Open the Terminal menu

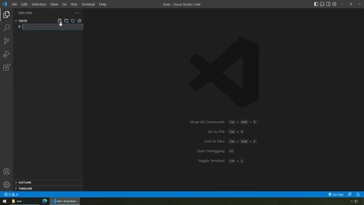coord(88,4)
